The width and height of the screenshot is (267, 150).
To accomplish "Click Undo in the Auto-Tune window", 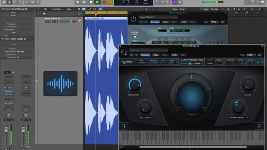I will (x=174, y=55).
